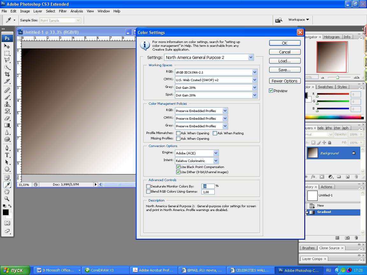Enable Ask When Pasting checkbox
Viewport: 367px width, 275px height.
tap(215, 133)
